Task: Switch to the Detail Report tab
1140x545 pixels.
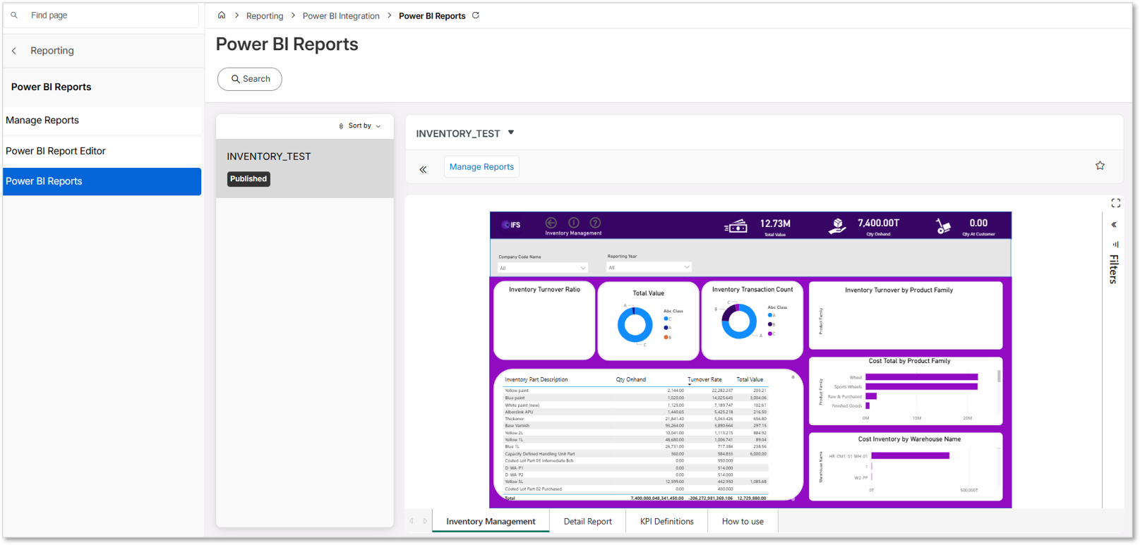Action: coord(587,522)
